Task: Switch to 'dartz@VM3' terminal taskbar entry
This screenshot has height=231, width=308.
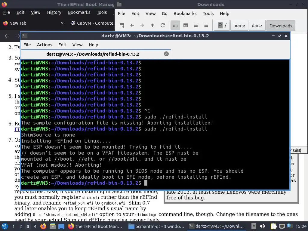Action: coord(217,226)
